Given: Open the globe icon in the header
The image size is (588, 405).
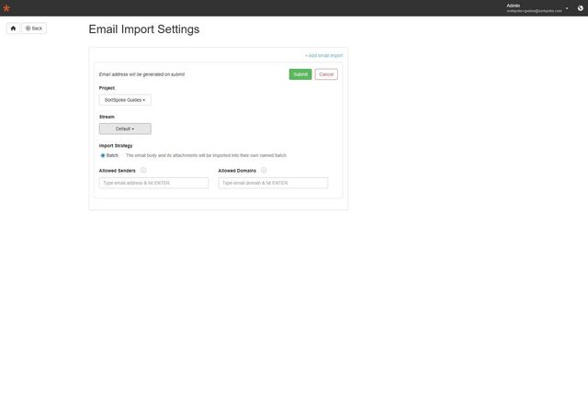Looking at the screenshot, I should (580, 8).
